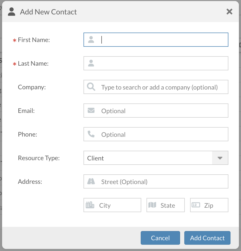Click the person icon in Last Name field

[91, 63]
